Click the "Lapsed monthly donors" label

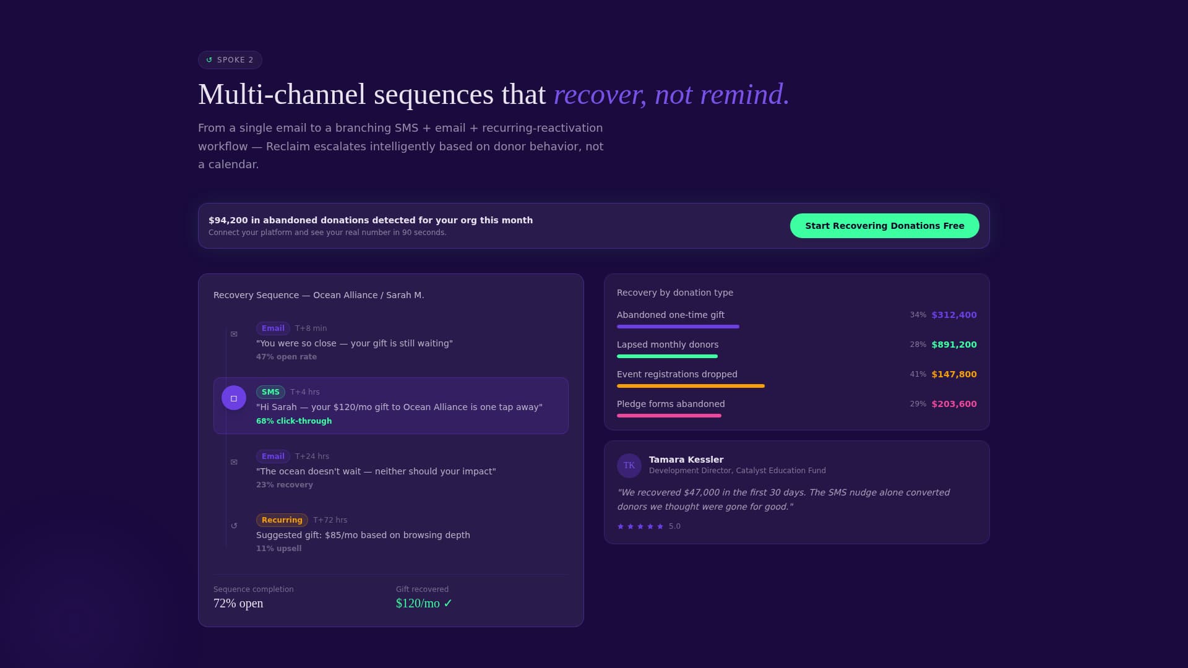pos(668,345)
